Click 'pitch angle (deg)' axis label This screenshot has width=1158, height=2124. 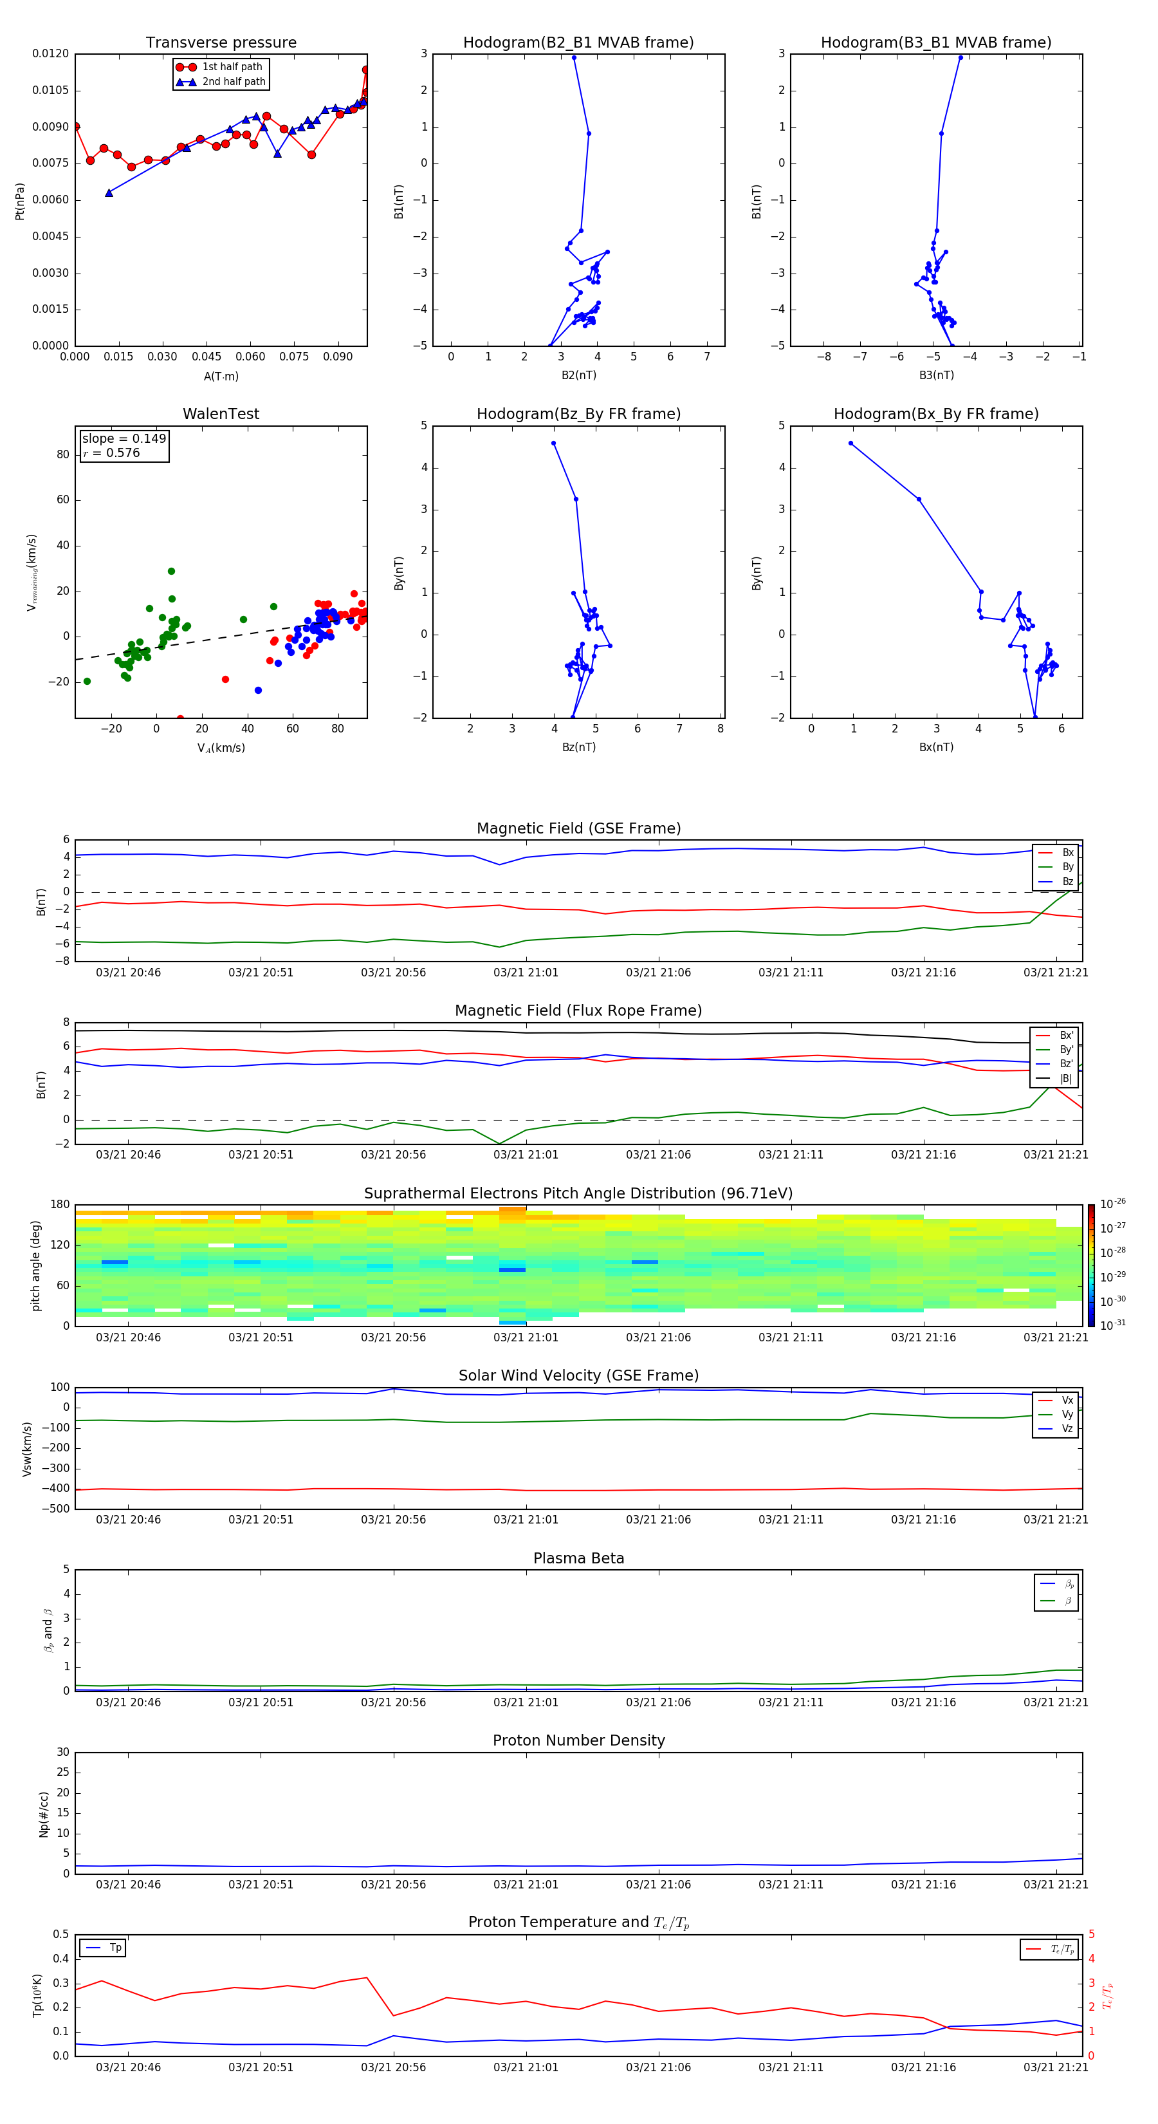click(35, 1265)
